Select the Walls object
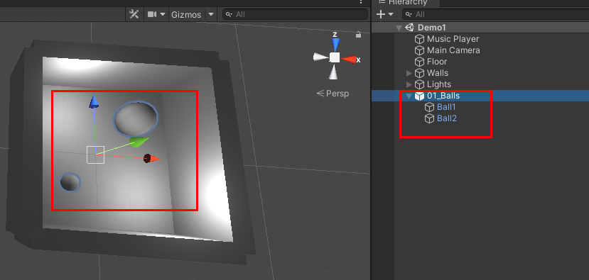 (x=438, y=73)
